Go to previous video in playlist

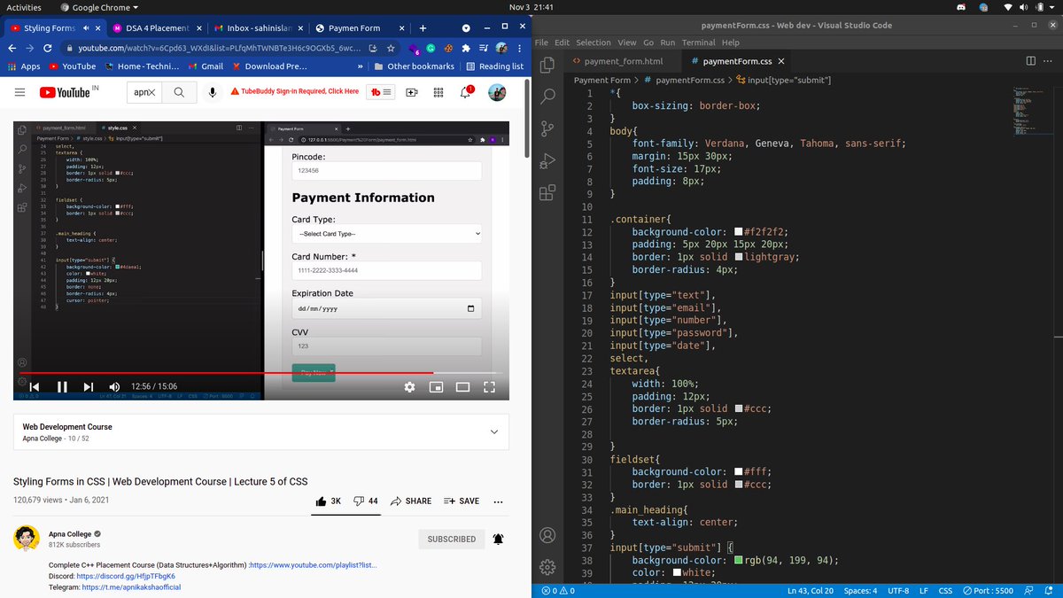coord(35,387)
